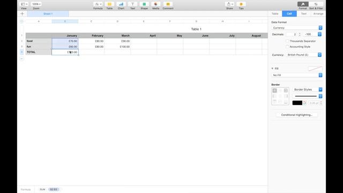This screenshot has height=193, width=343.
Task: Click the Table 1 title
Action: [x=196, y=29]
